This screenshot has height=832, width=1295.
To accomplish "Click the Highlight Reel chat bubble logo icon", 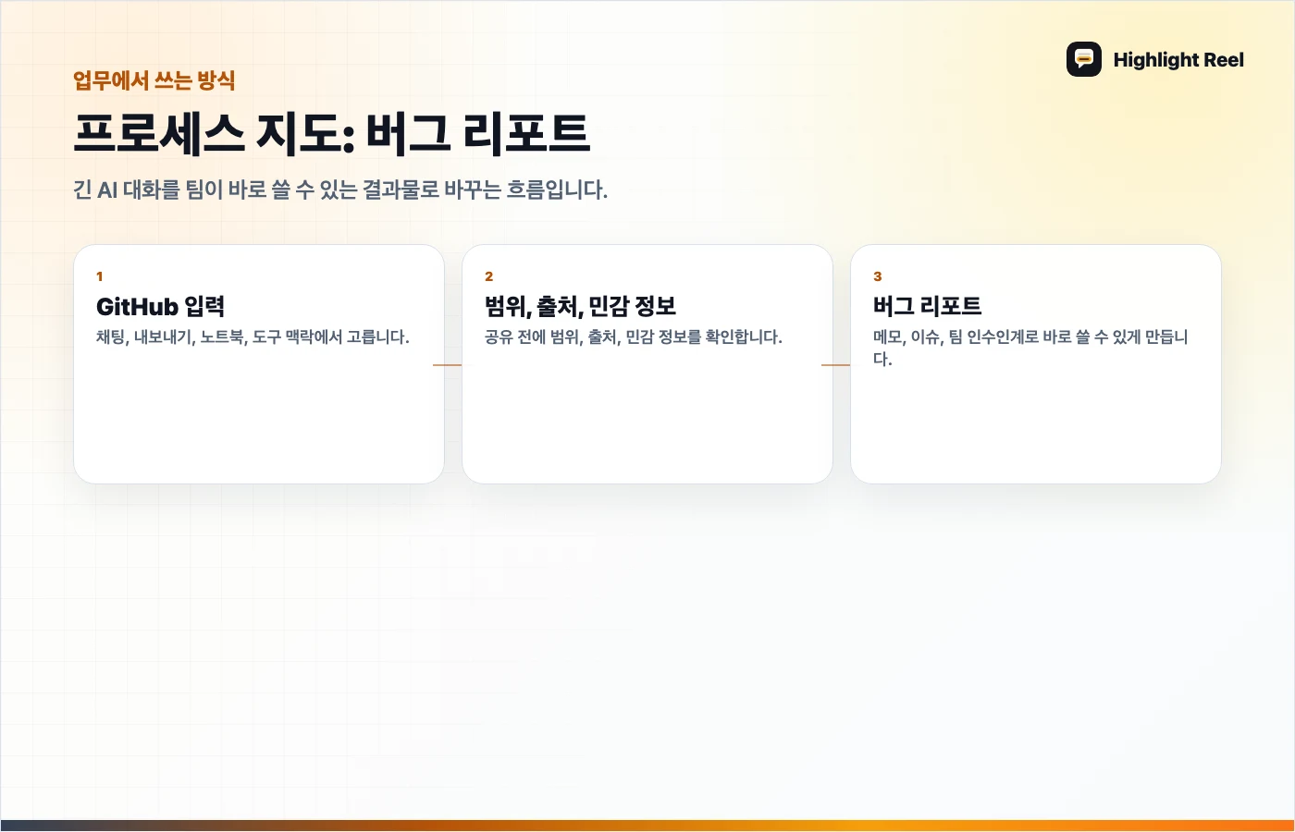I will point(1083,59).
